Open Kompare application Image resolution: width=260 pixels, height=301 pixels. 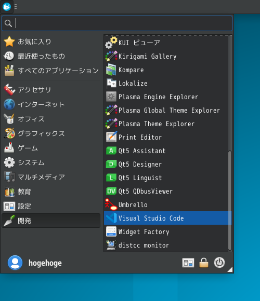pyautogui.click(x=166, y=70)
